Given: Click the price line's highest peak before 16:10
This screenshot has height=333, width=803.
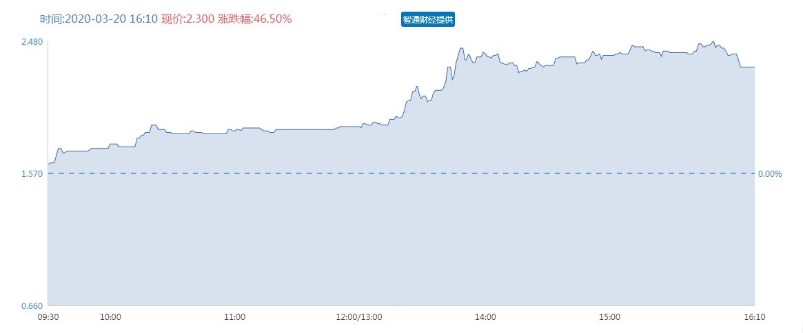Looking at the screenshot, I should [x=713, y=41].
